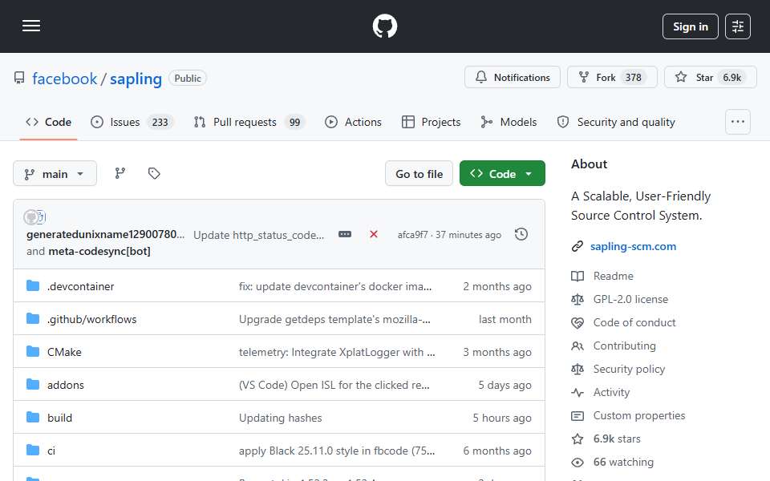Open meta-codesync[bot] author link
Image resolution: width=770 pixels, height=481 pixels.
(99, 251)
